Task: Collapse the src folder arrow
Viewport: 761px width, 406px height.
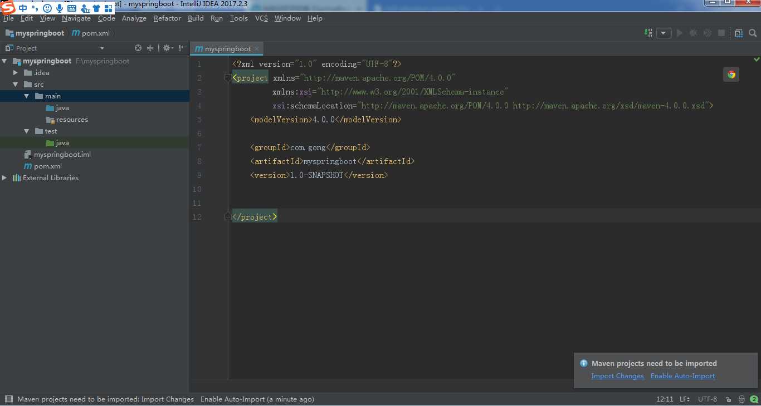Action: point(16,85)
